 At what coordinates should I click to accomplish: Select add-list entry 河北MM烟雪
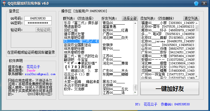pyautogui.click(x=168, y=63)
